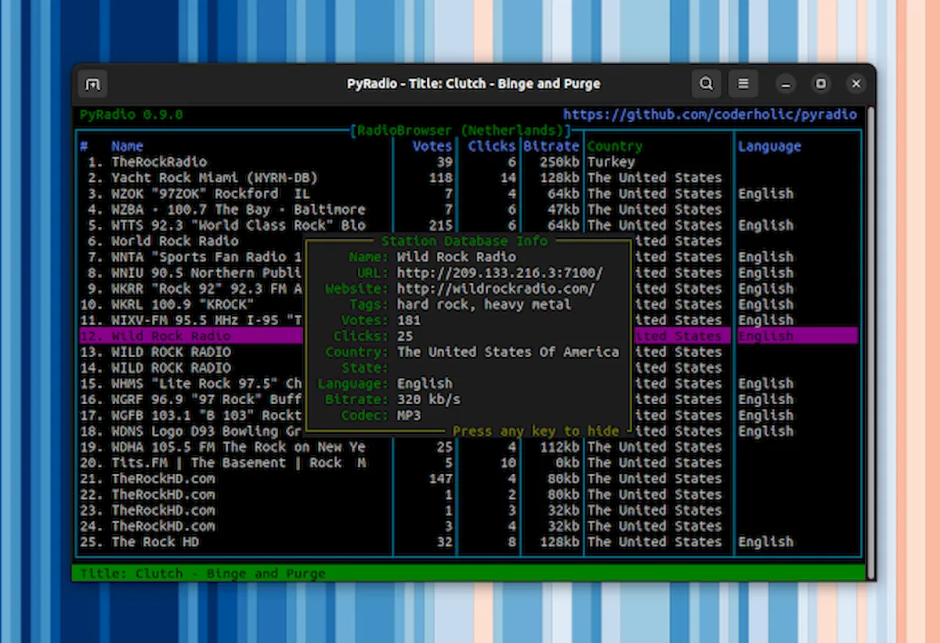940x643 pixels.
Task: Click the Station Database Info title
Action: [465, 241]
